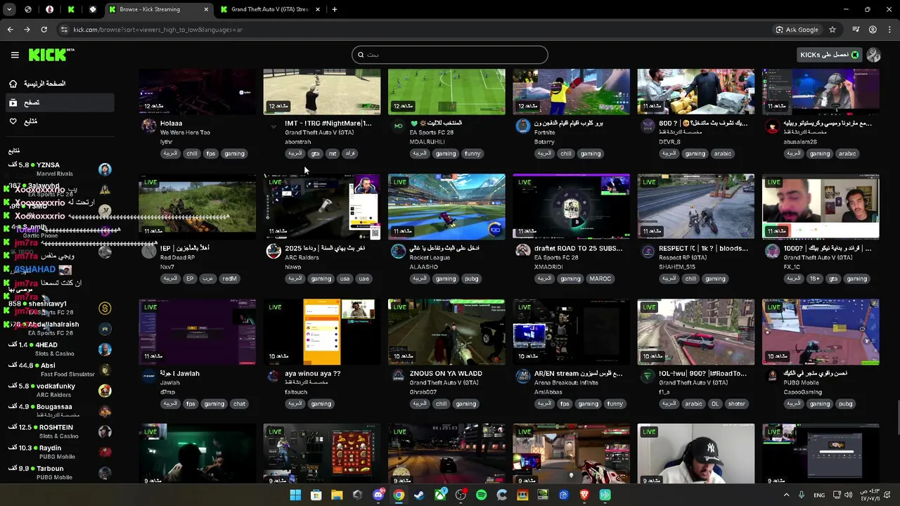Click the home icon in the sidebar
Image resolution: width=900 pixels, height=506 pixels.
click(13, 84)
